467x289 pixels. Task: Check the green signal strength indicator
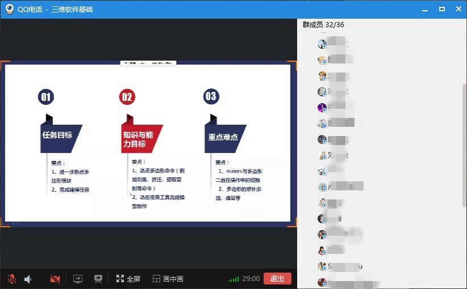233,279
